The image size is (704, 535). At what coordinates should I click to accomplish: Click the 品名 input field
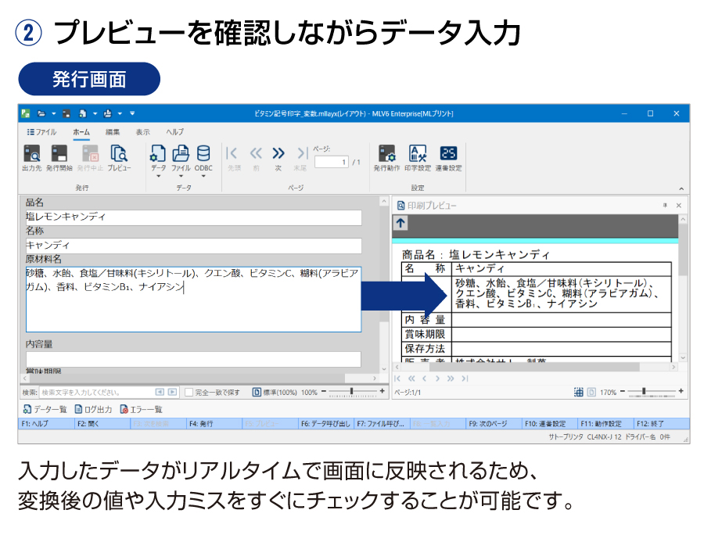193,217
